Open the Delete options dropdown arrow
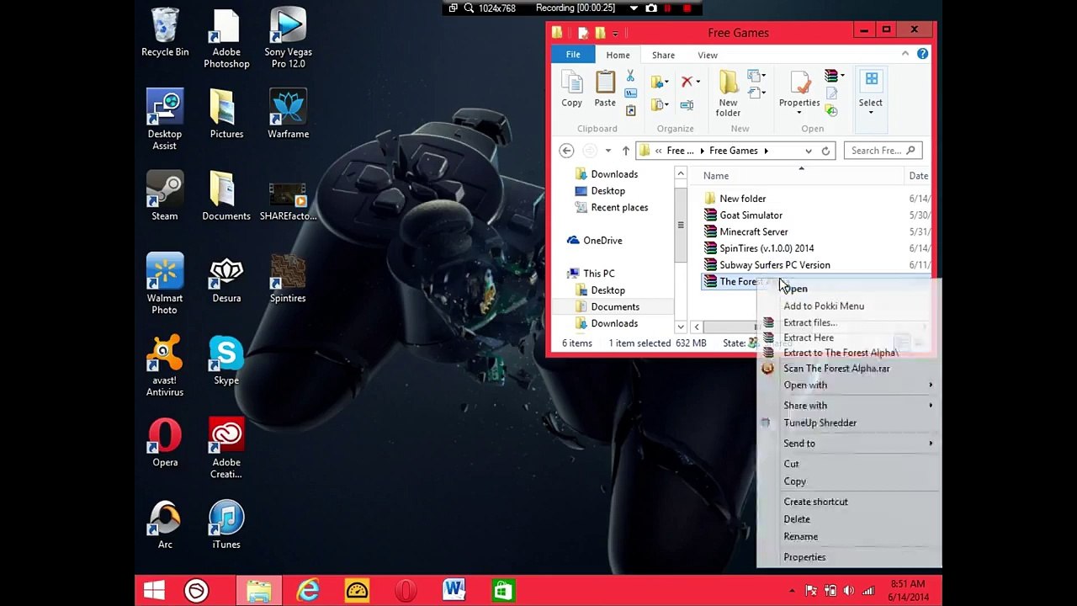The image size is (1077, 606). [x=698, y=82]
